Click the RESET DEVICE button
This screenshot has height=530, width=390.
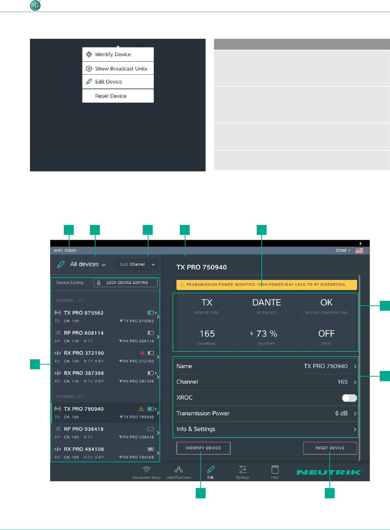[330, 448]
